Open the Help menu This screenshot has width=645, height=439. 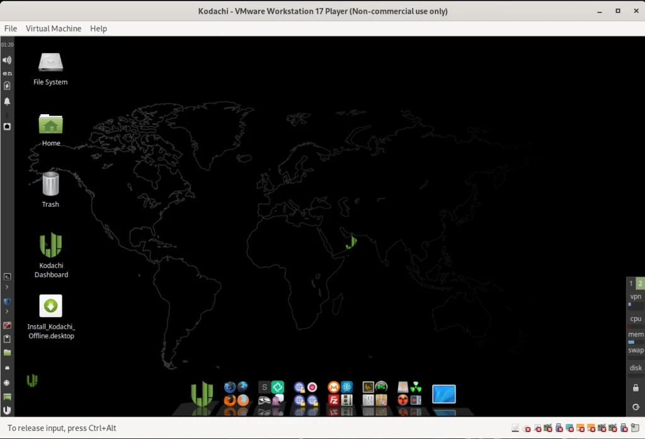(x=98, y=28)
